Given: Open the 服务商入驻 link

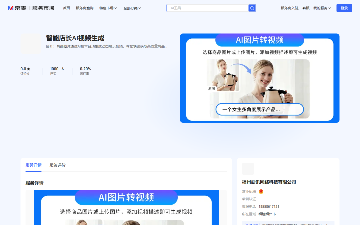Looking at the screenshot, I should point(290,8).
